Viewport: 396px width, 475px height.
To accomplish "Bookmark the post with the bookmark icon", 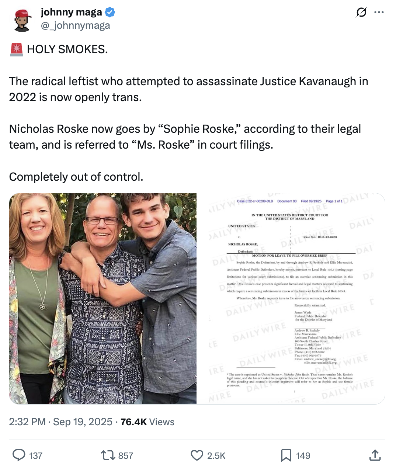I will (x=286, y=455).
